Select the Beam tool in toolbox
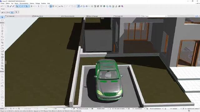The height and width of the screenshot is (112, 200). pos(2,37)
